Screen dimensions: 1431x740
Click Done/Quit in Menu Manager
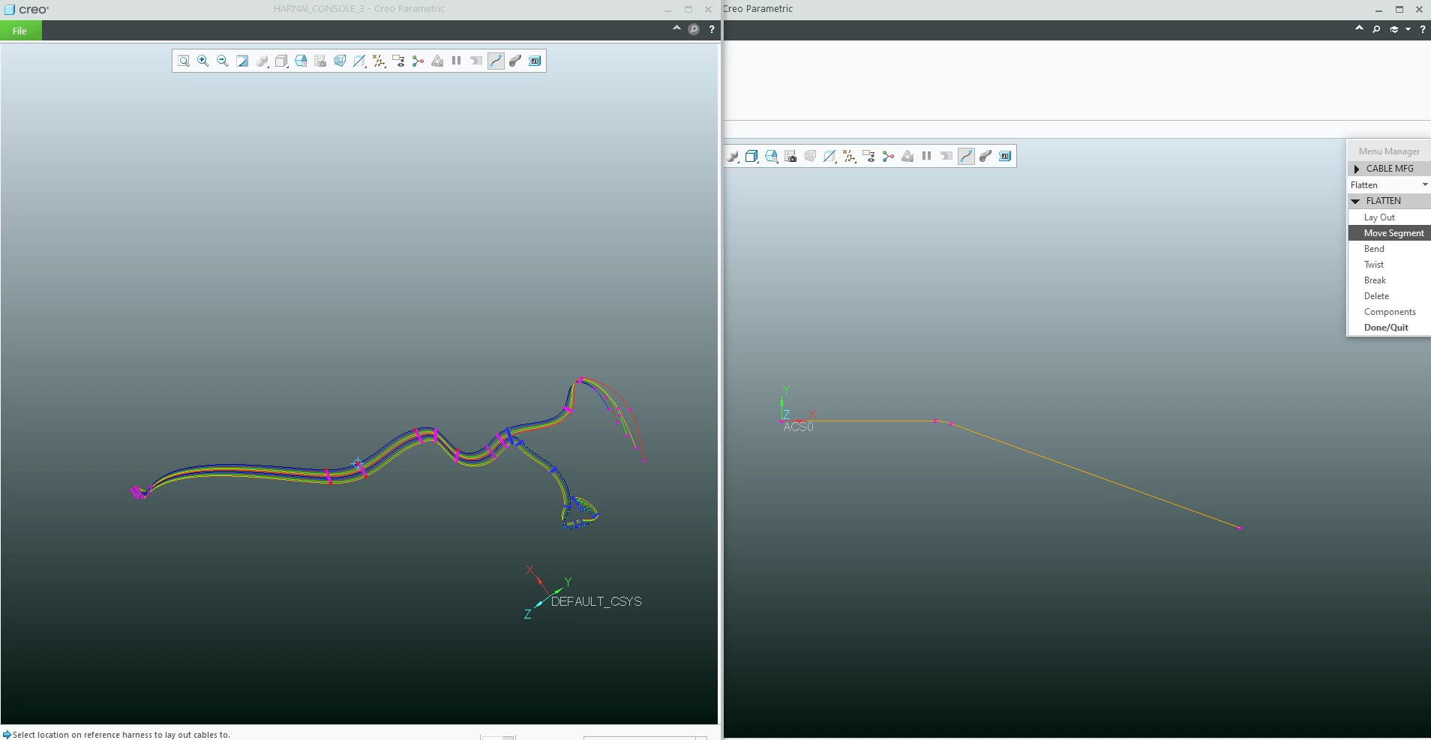(1389, 328)
